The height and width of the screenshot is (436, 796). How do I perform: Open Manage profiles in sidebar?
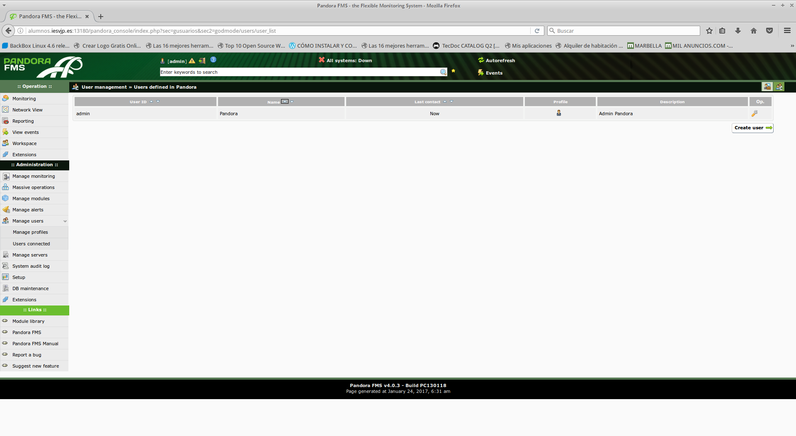[x=30, y=233]
